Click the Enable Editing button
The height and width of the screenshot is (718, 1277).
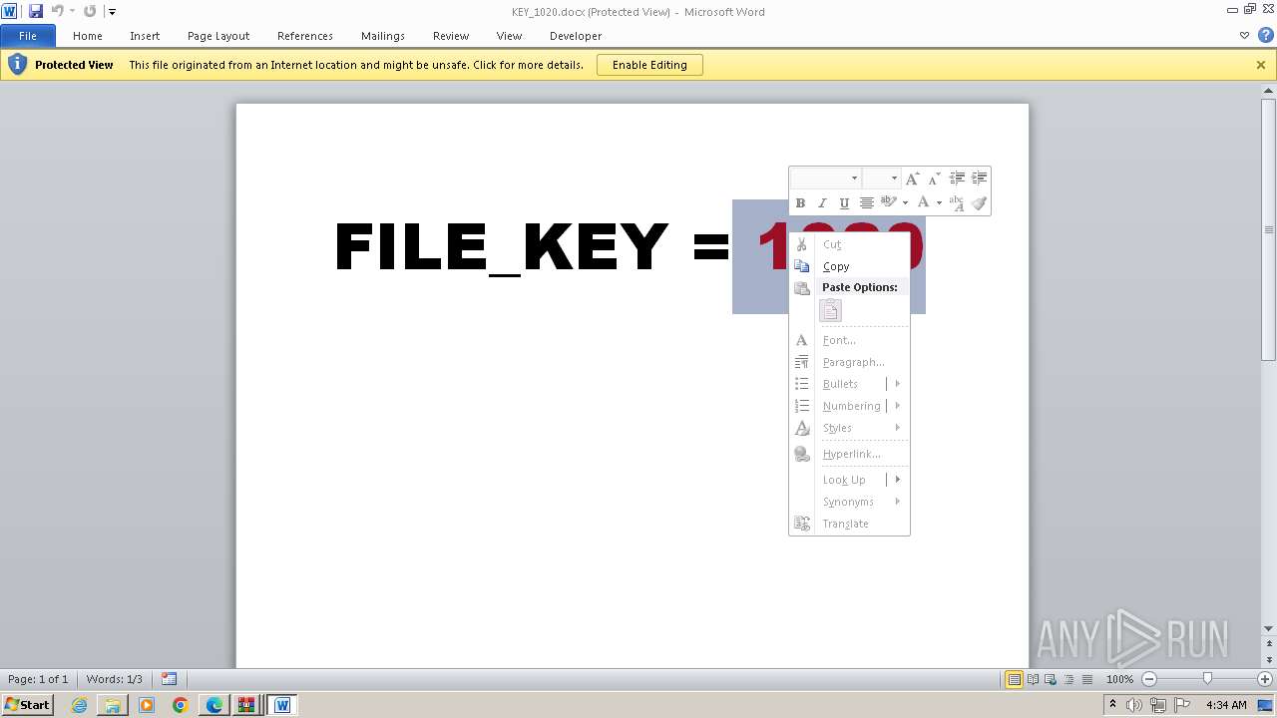(649, 65)
